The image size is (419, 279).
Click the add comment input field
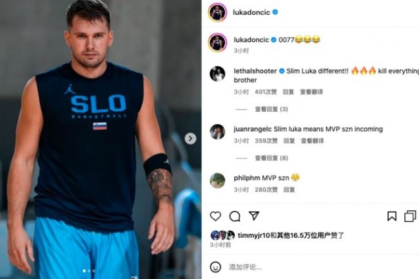pos(320,267)
